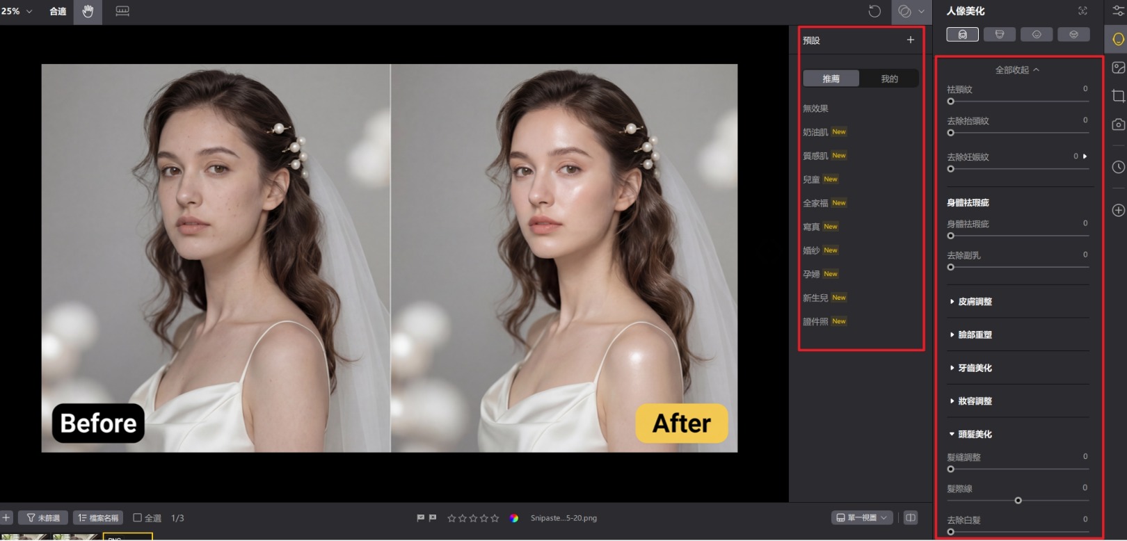Apply the 證件照 preset

tap(815, 321)
